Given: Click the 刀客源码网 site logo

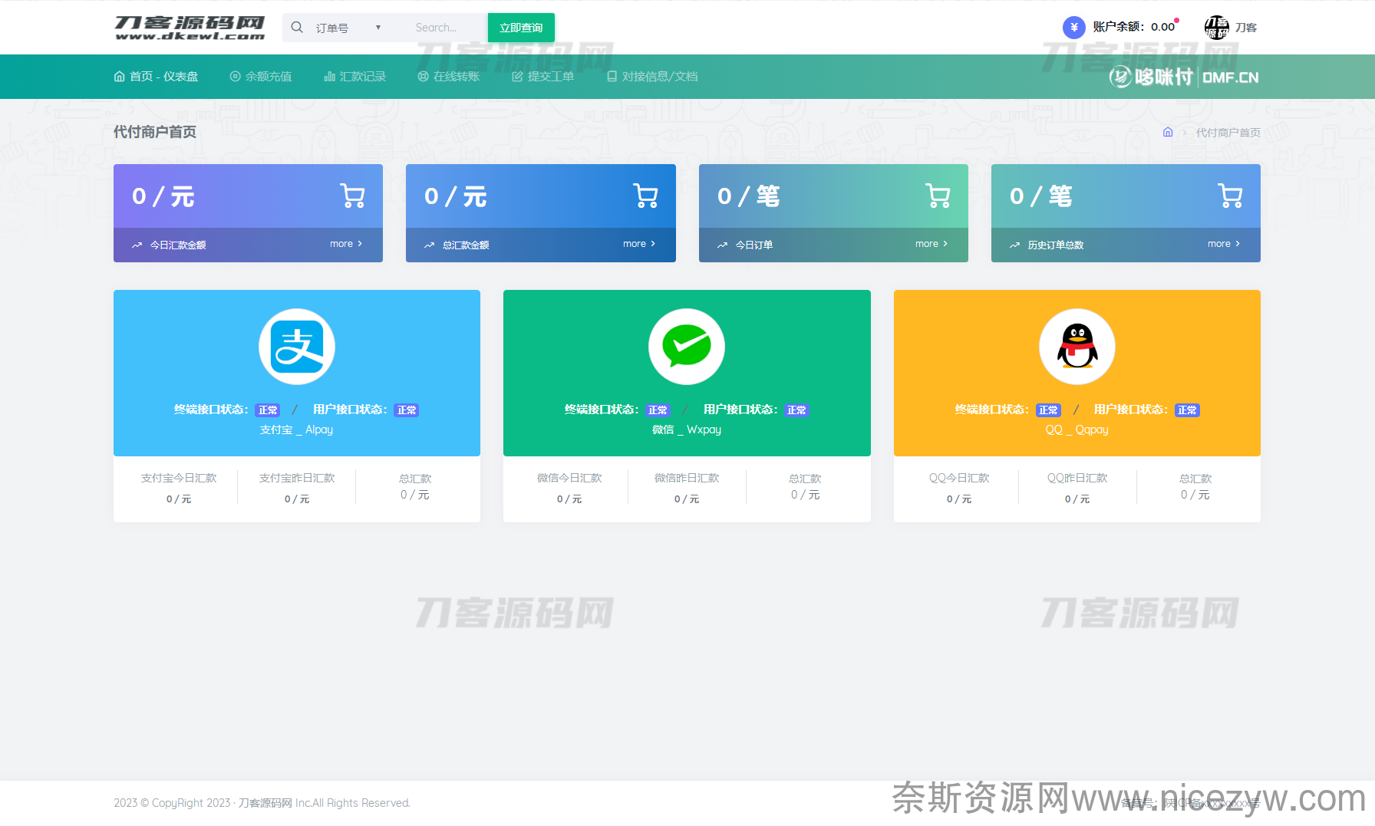Looking at the screenshot, I should (190, 28).
